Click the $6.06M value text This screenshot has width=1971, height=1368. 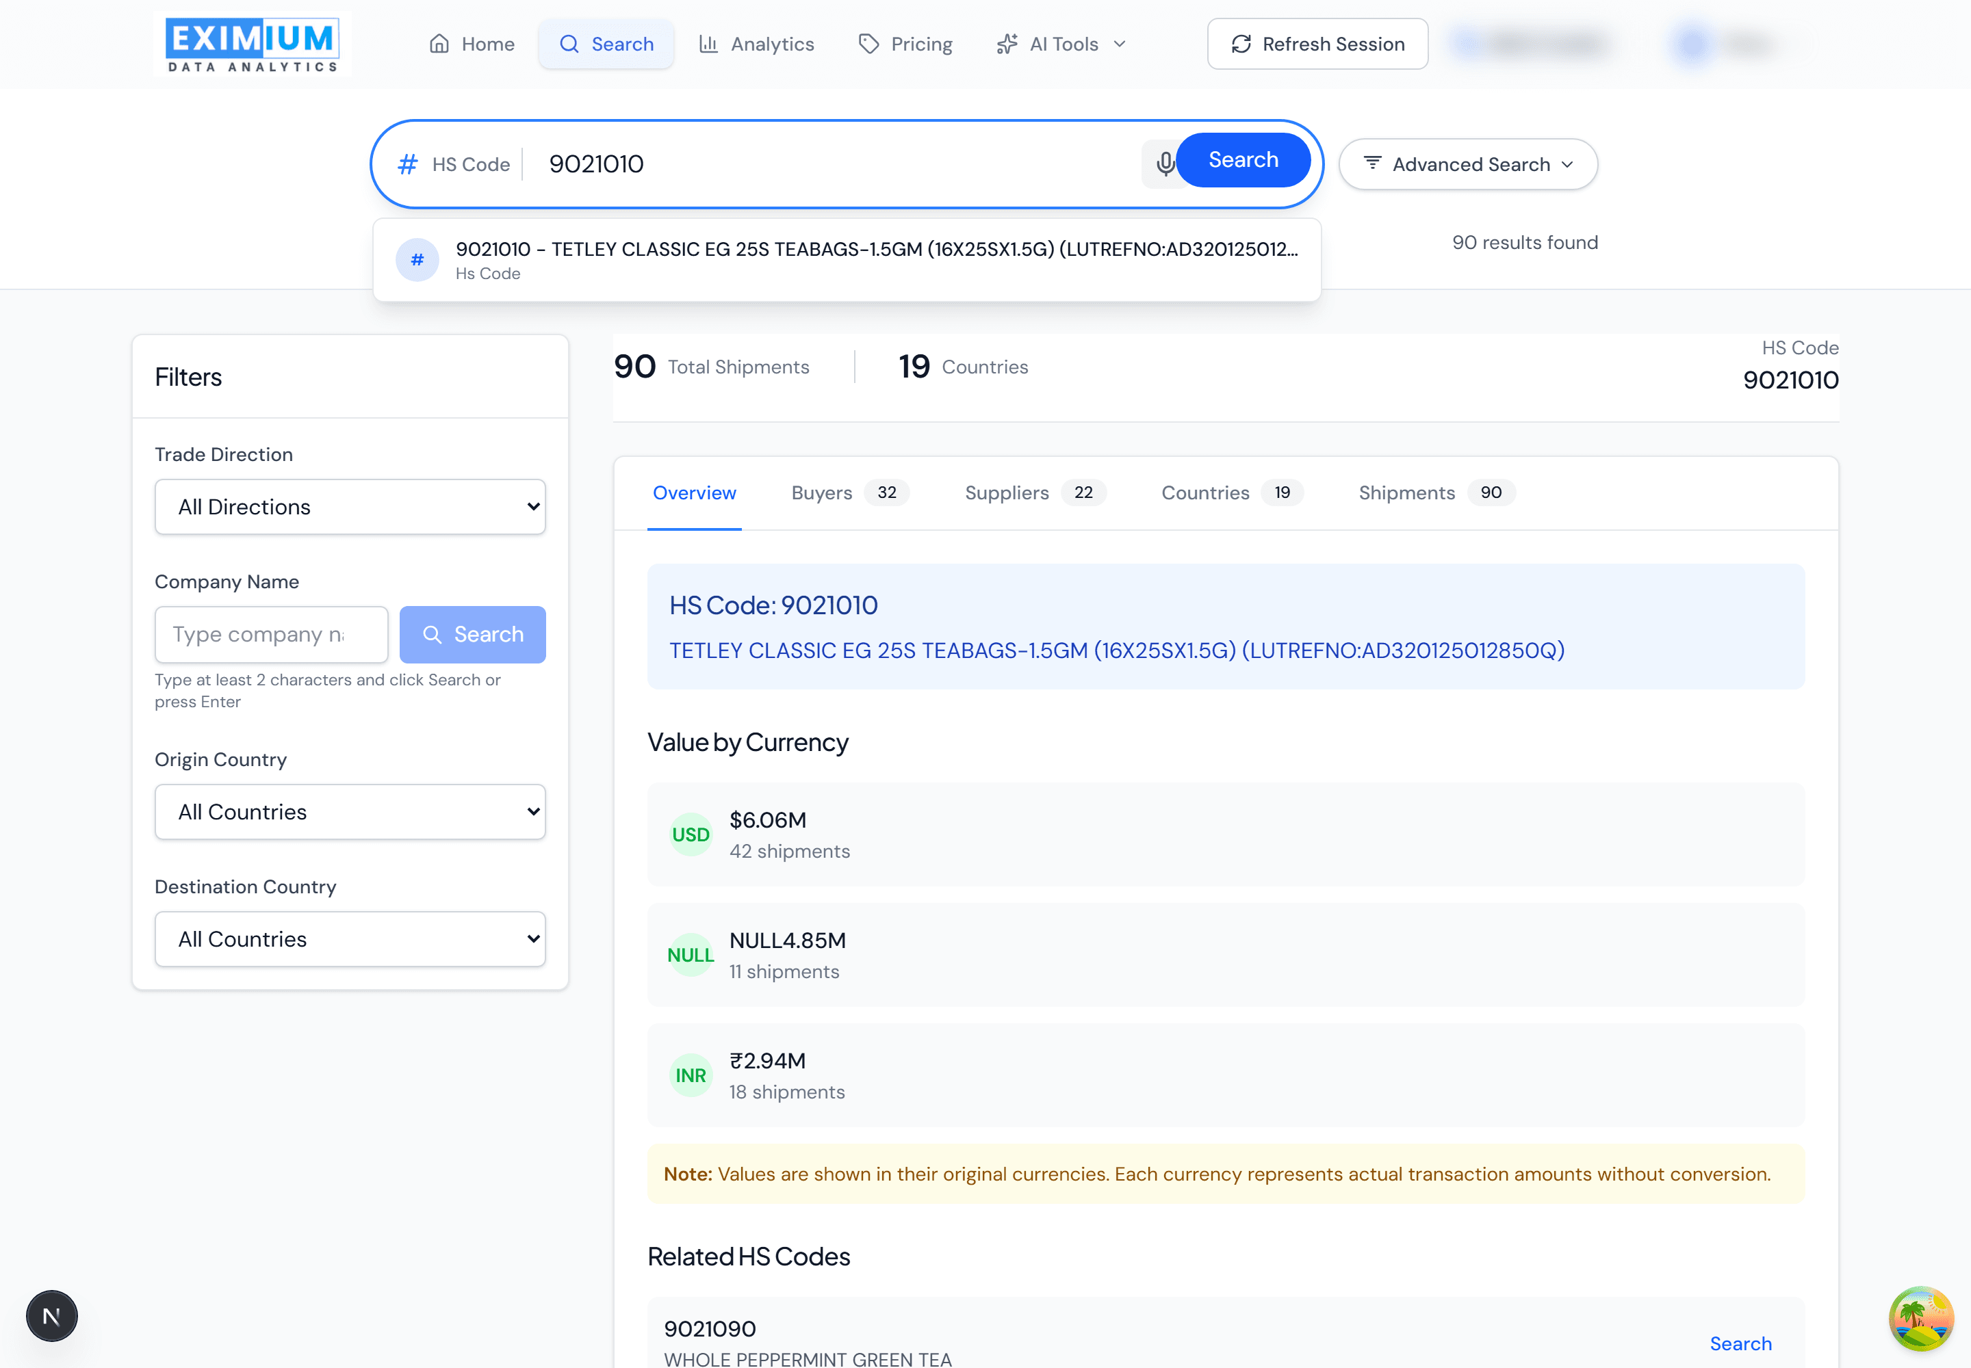click(x=768, y=820)
